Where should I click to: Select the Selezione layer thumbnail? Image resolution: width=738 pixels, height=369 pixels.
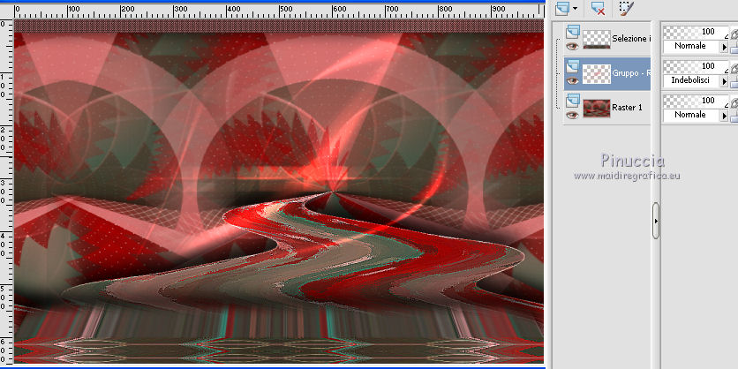pos(597,40)
